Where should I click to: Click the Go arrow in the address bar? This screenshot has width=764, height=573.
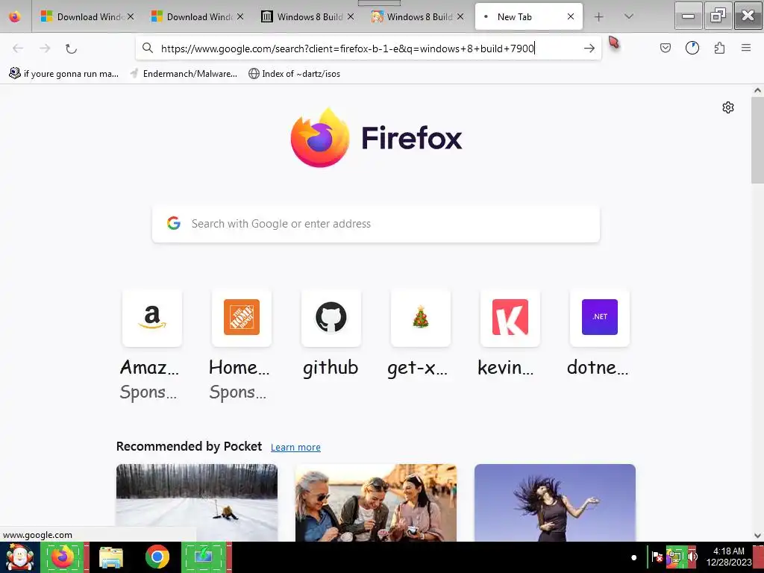tap(589, 48)
